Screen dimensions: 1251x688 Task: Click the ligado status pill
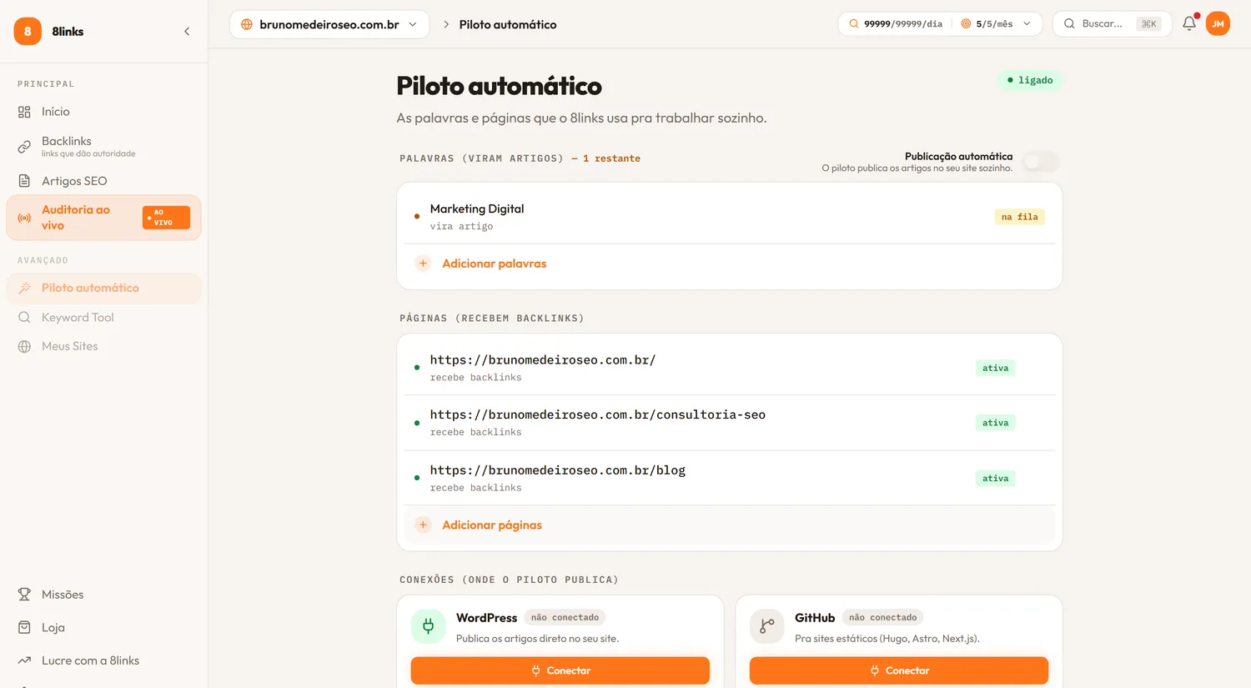(1030, 80)
